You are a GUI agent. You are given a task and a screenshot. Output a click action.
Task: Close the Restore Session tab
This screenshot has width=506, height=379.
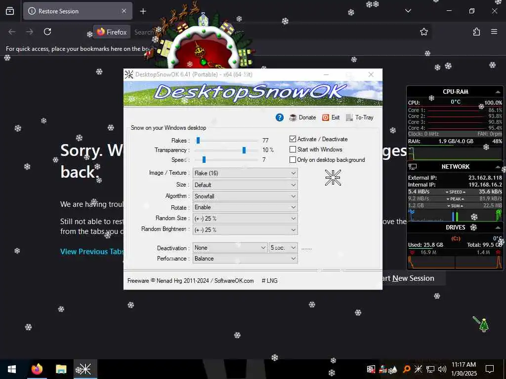[124, 11]
